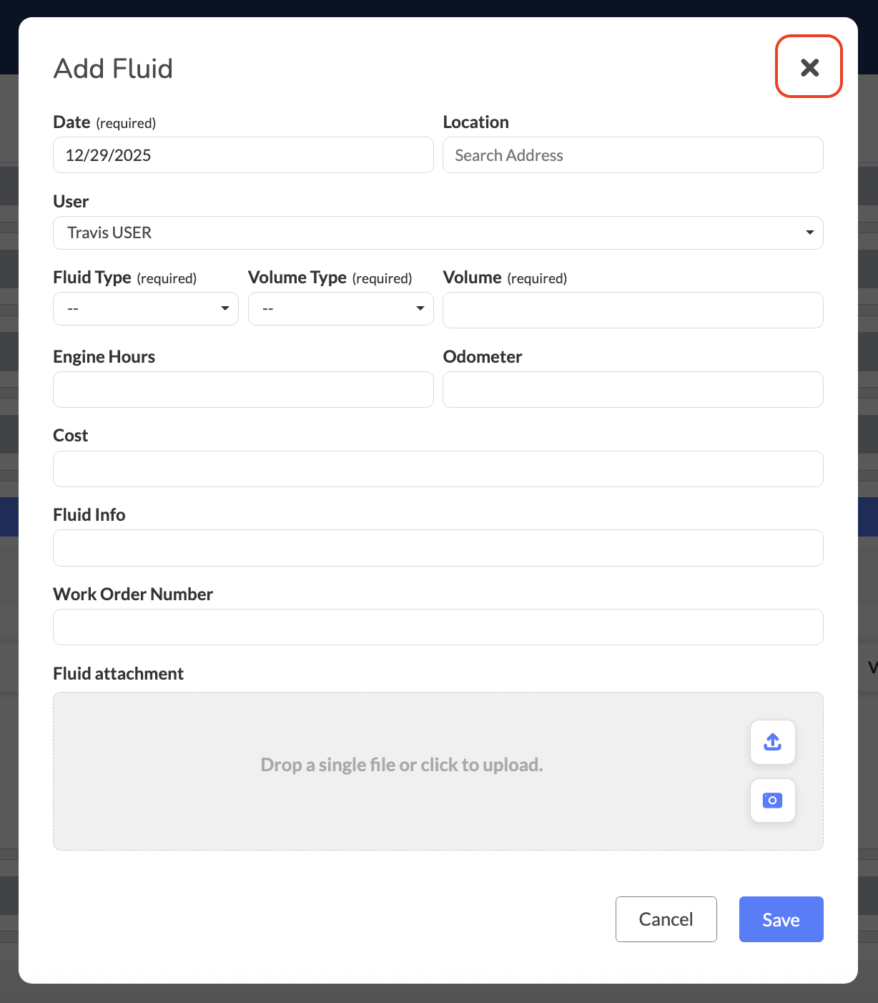Expand the Fluid Type dropdown
Viewport: 878px width, 1003px height.
click(x=145, y=309)
